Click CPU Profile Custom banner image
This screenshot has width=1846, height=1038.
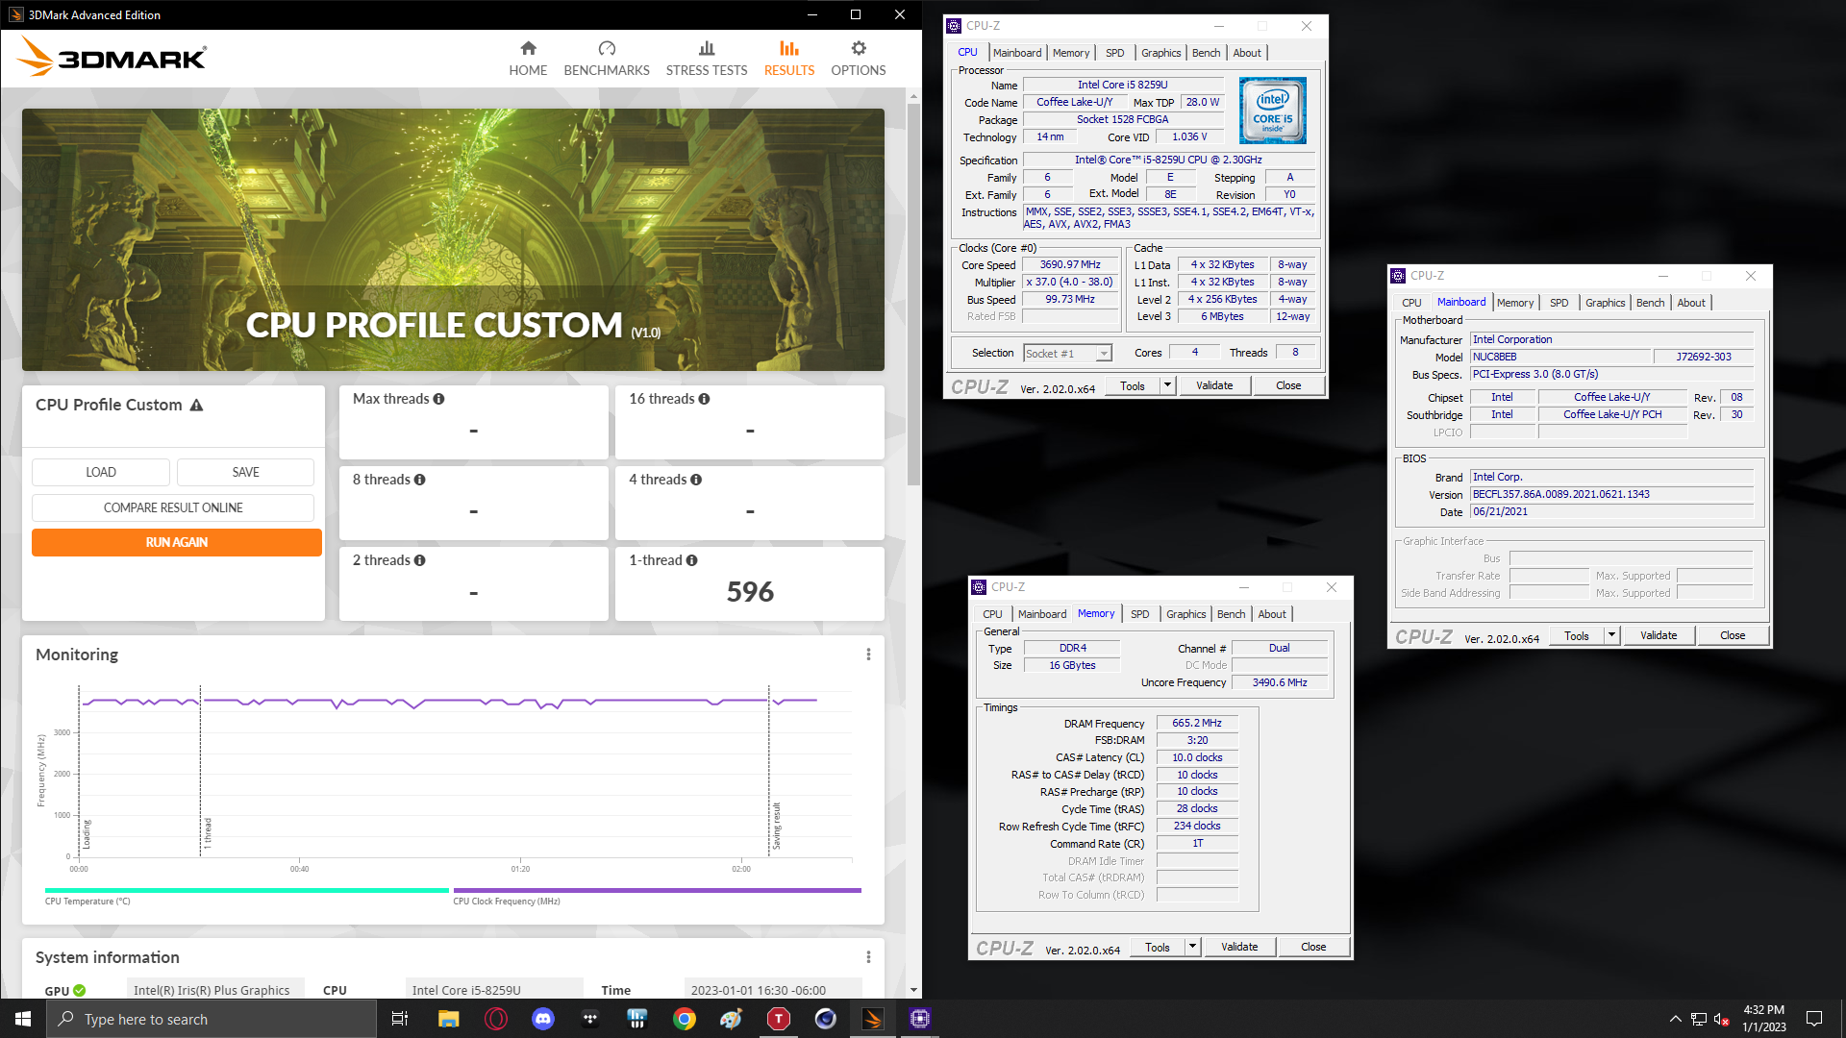coord(453,239)
